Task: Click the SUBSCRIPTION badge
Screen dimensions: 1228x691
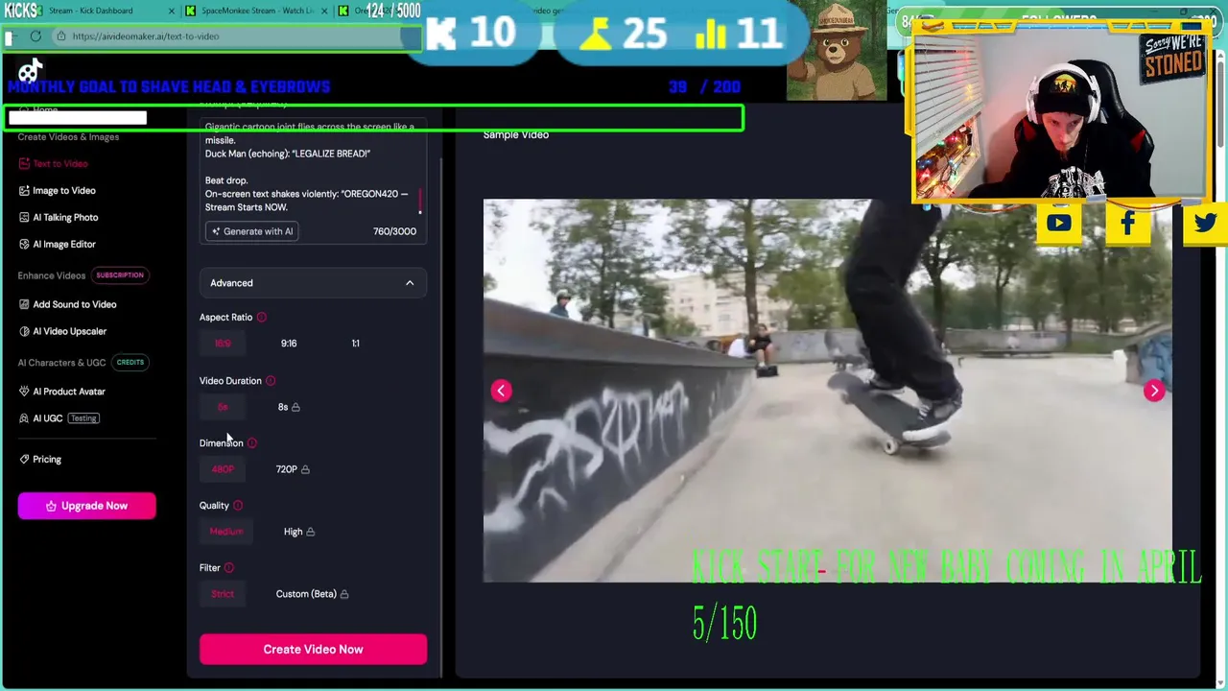Action: click(120, 275)
